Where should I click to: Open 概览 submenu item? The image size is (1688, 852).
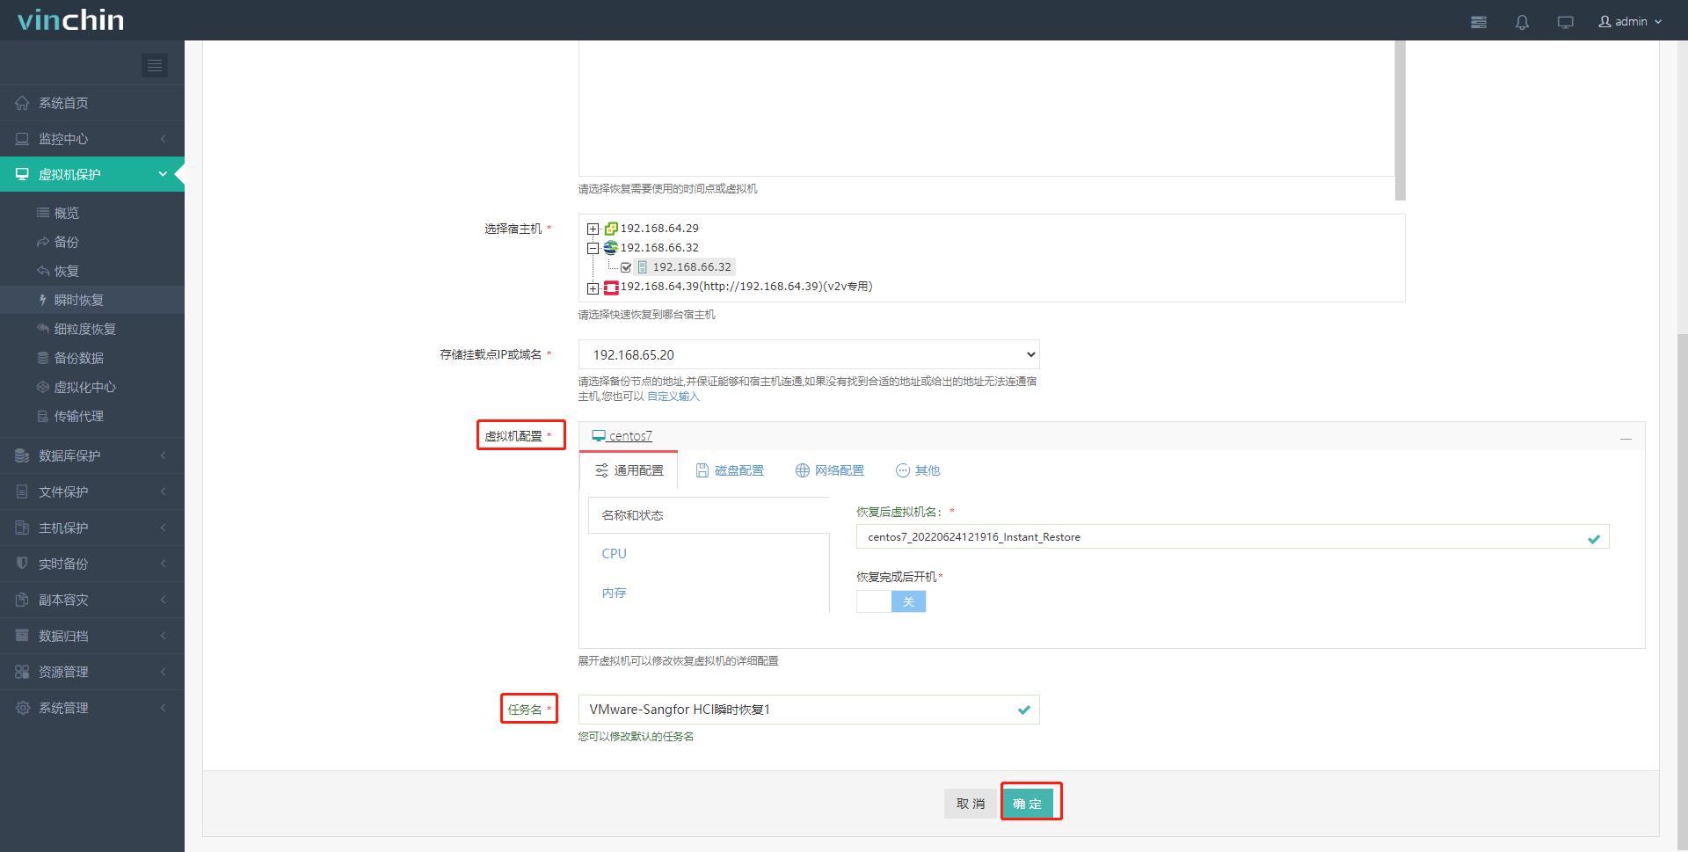[x=92, y=213]
